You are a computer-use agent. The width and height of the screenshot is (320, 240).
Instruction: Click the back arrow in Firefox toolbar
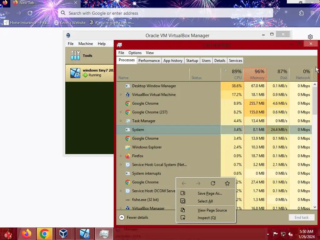[8, 13]
